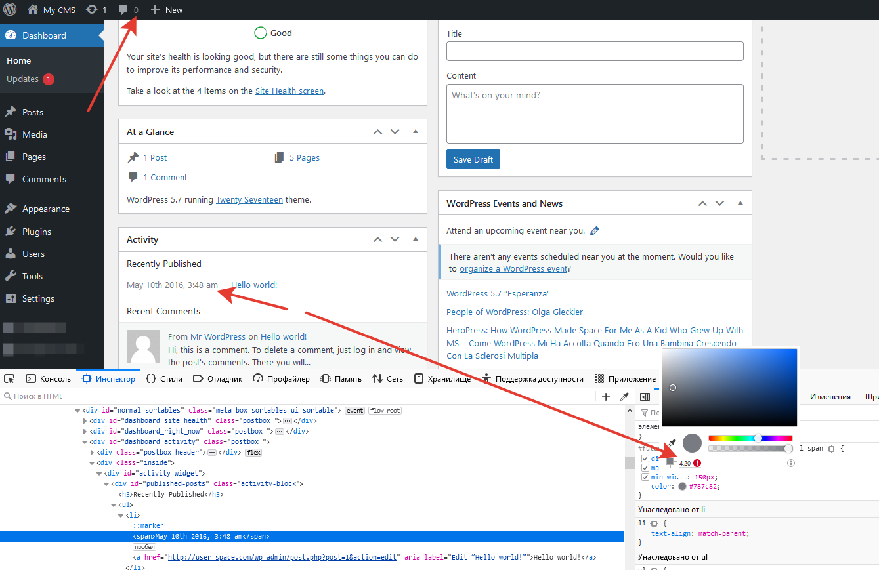Image resolution: width=879 pixels, height=570 pixels.
Task: Click the Users person icon
Action: coord(11,254)
